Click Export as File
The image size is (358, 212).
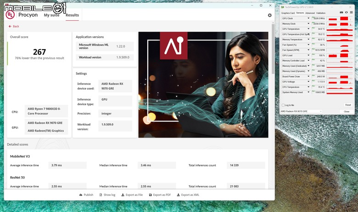[x=132, y=195]
